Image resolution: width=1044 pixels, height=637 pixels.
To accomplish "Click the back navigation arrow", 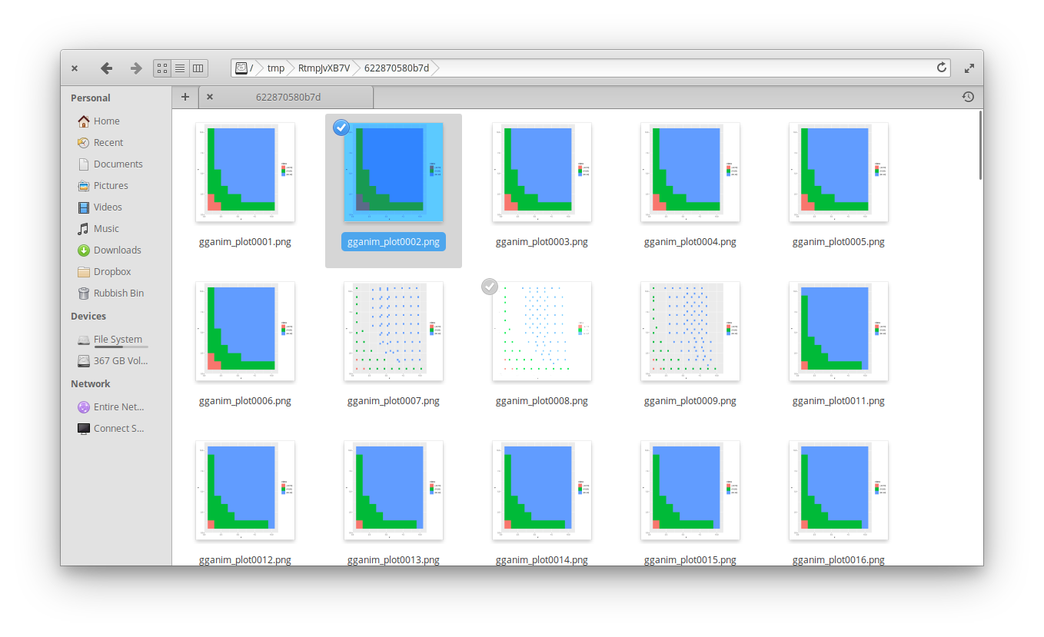I will coord(107,68).
